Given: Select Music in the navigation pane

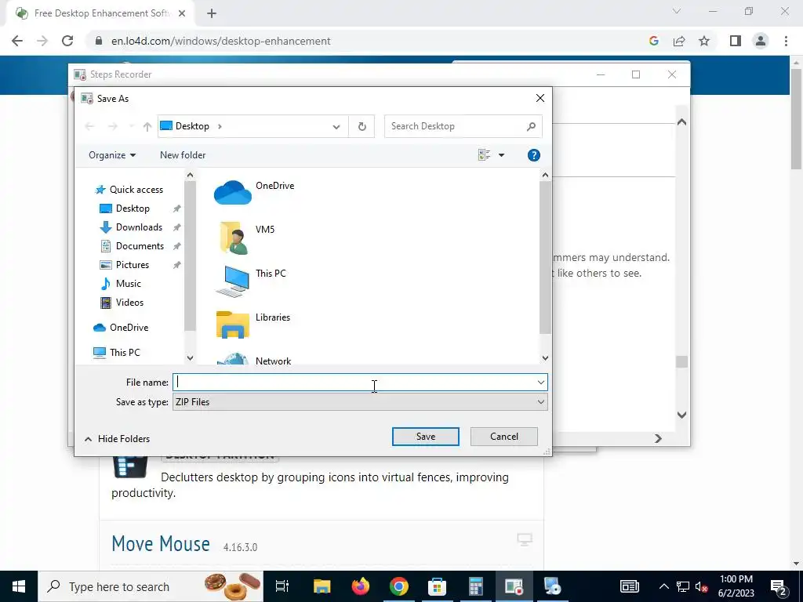Looking at the screenshot, I should [120, 284].
